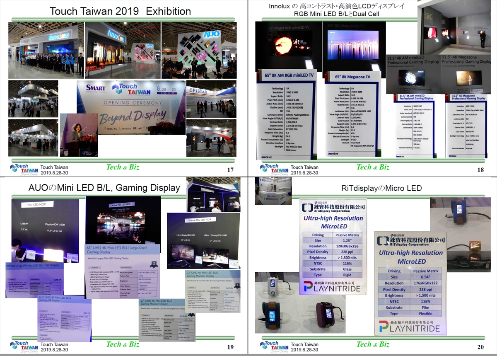This screenshot has width=497, height=356.
Task: Select the Innolux forest display wall photo
Action: pos(122,50)
